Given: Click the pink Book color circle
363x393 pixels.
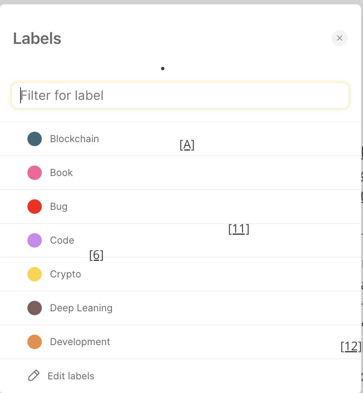Looking at the screenshot, I should [35, 172].
